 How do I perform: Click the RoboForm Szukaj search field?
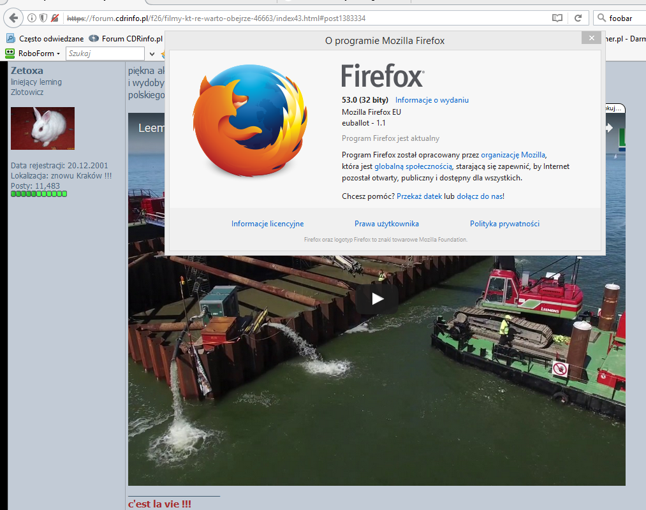[x=105, y=53]
